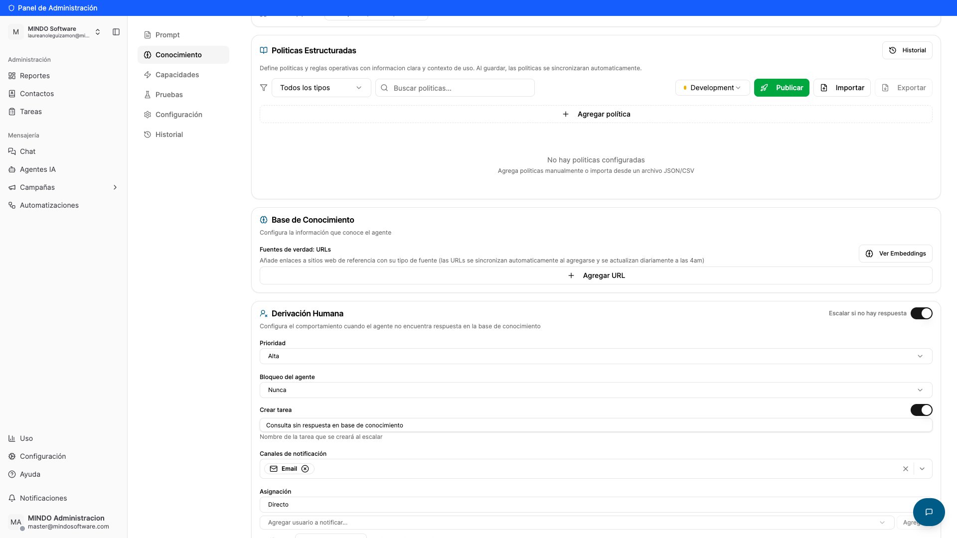Screen dimensions: 957x538
Task: Open the agent Configuración tab
Action: click(x=183, y=115)
